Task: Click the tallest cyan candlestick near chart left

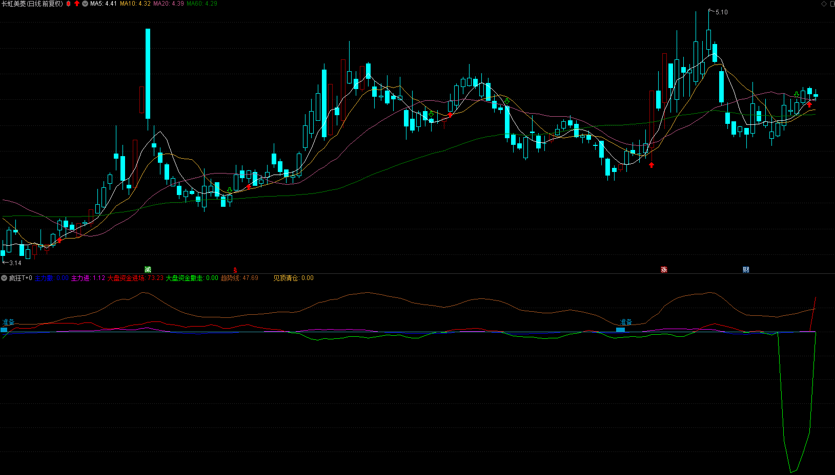Action: pos(148,74)
